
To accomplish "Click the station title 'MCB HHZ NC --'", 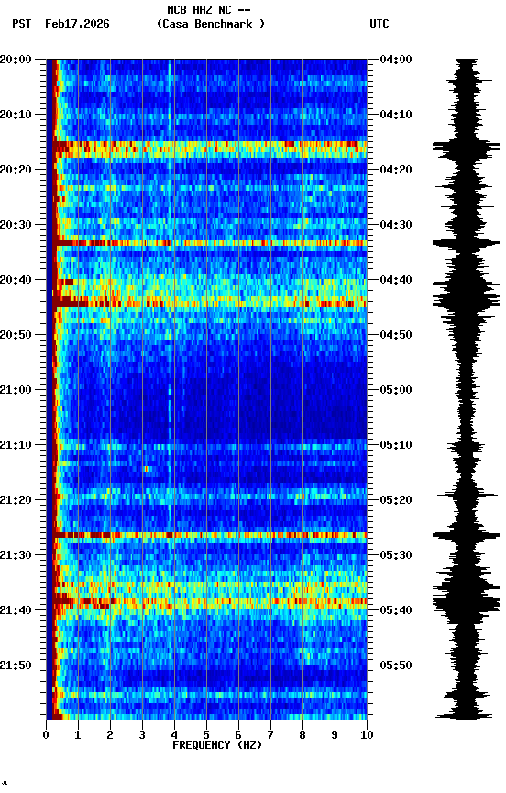I will (209, 10).
